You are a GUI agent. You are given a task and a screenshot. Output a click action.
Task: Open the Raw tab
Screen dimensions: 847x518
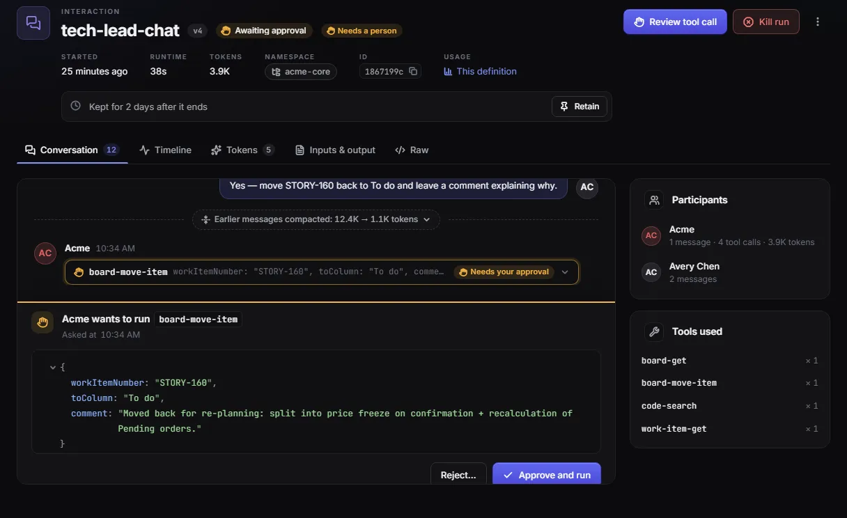[x=412, y=150]
